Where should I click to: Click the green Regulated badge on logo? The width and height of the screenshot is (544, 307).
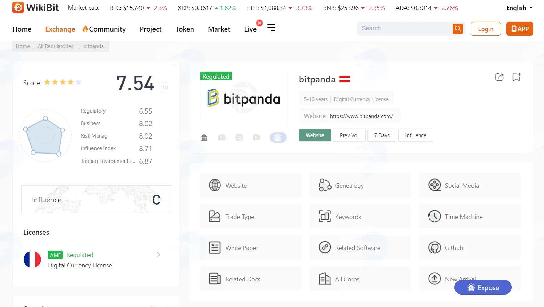pos(216,76)
